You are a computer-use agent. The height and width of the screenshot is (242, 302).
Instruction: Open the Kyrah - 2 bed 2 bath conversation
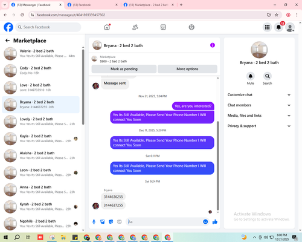tap(40, 207)
